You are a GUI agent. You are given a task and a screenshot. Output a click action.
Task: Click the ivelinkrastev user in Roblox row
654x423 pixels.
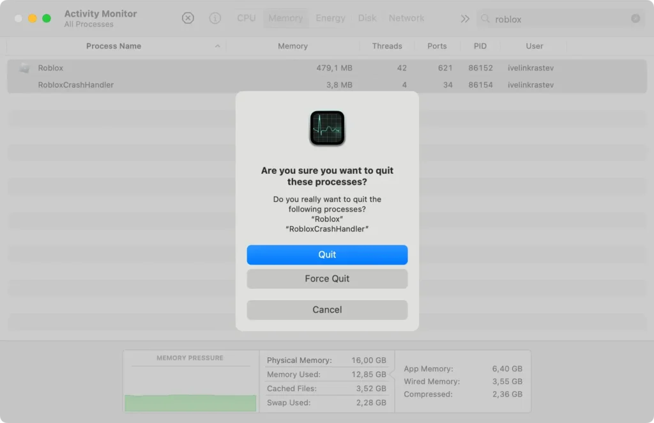[531, 68]
